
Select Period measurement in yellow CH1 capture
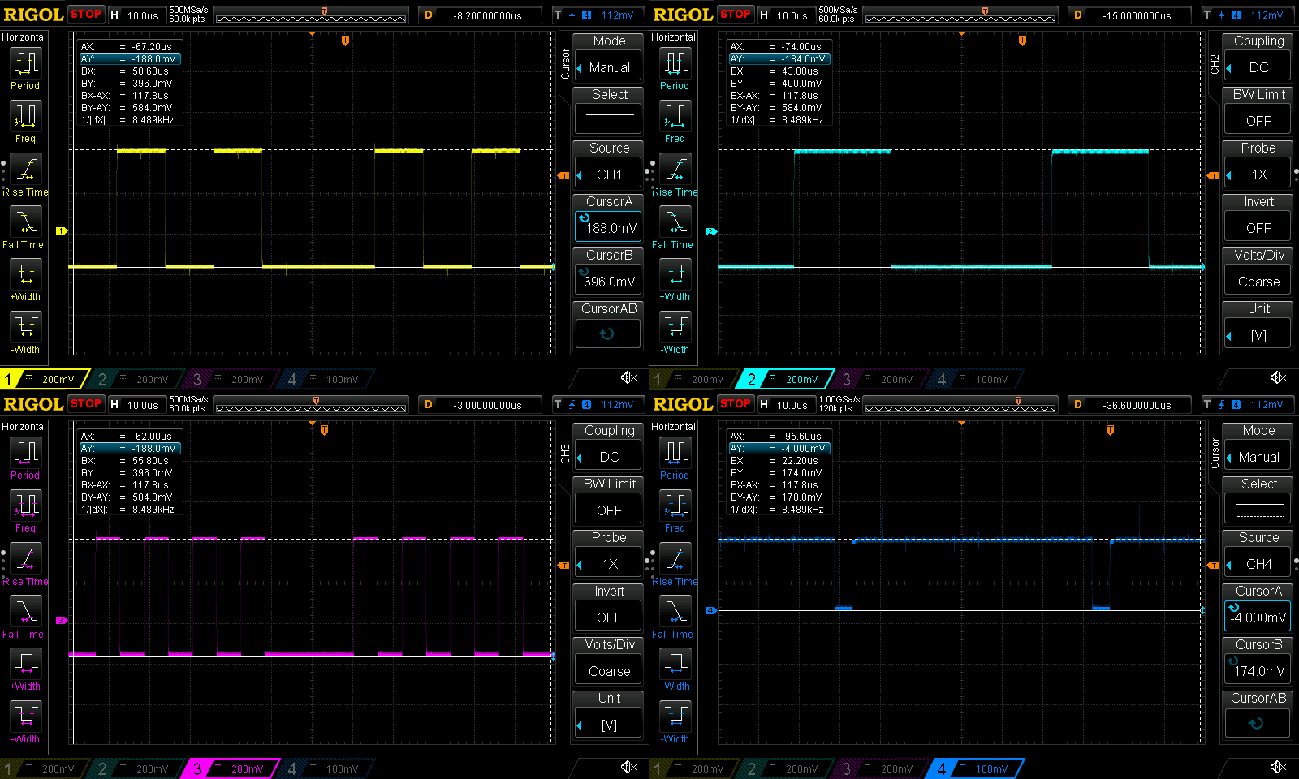click(25, 68)
